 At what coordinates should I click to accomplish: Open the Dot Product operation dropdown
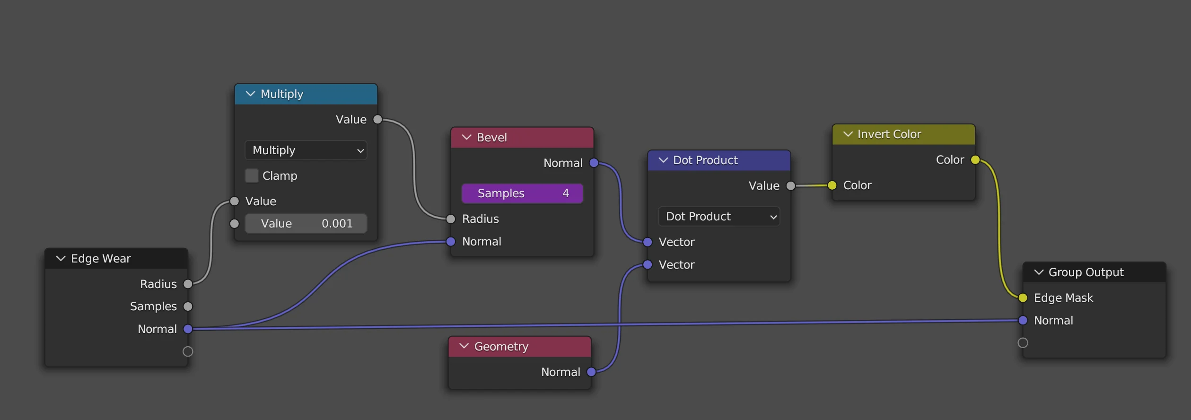718,217
